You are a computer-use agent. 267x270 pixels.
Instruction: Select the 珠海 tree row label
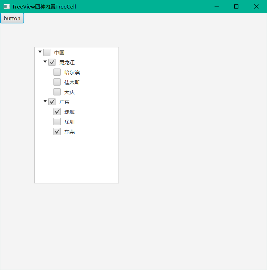(x=69, y=112)
